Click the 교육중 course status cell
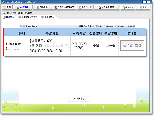Image resolution: width=154 pixels, height=116 pixels. coord(111,45)
